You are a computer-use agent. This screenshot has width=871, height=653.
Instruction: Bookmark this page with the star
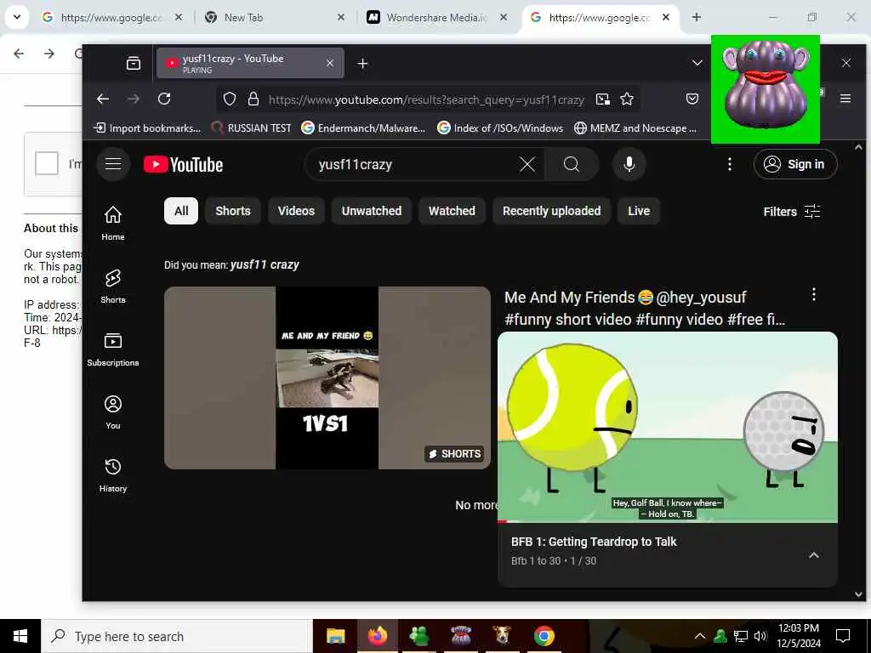(x=627, y=99)
